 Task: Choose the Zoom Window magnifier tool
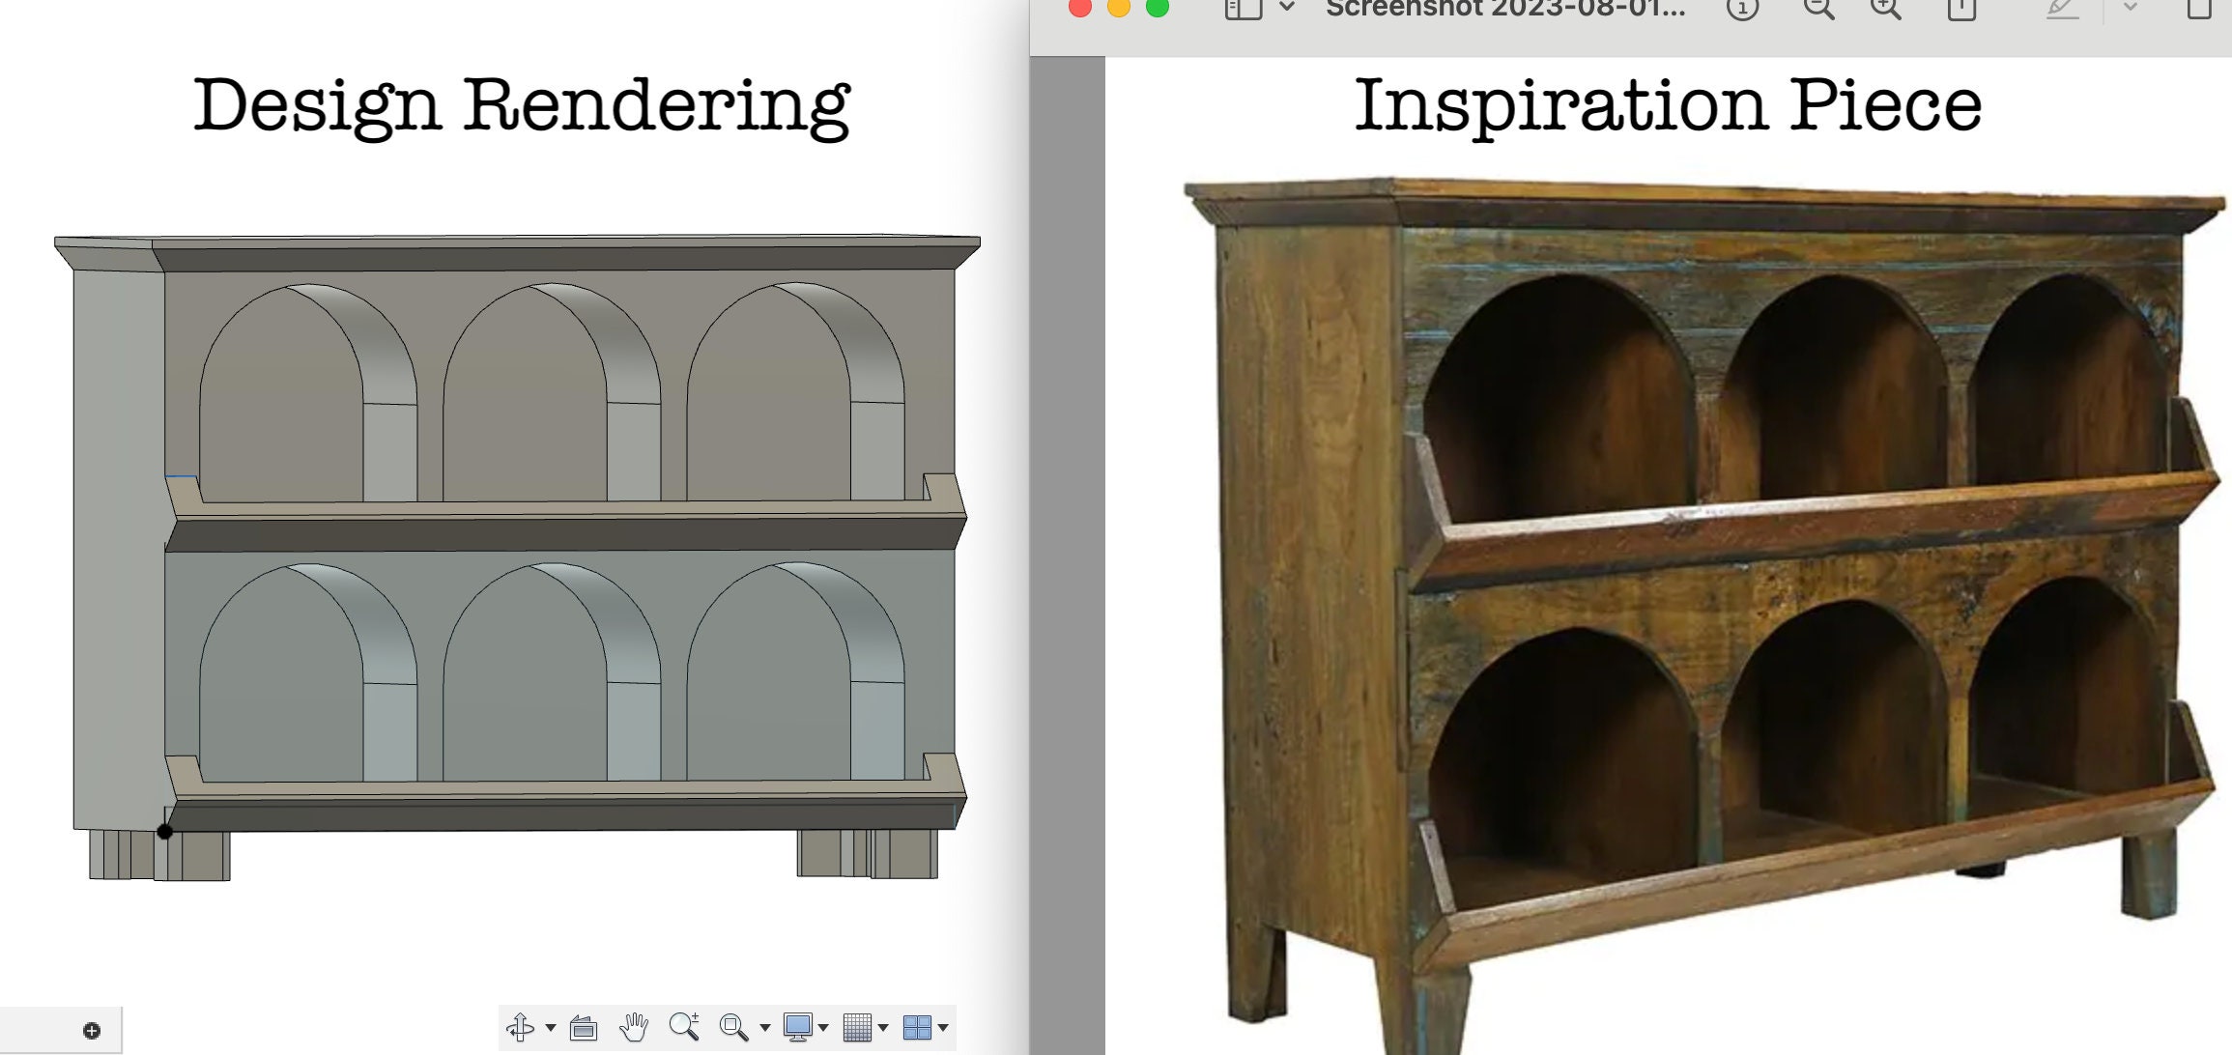click(x=733, y=1027)
